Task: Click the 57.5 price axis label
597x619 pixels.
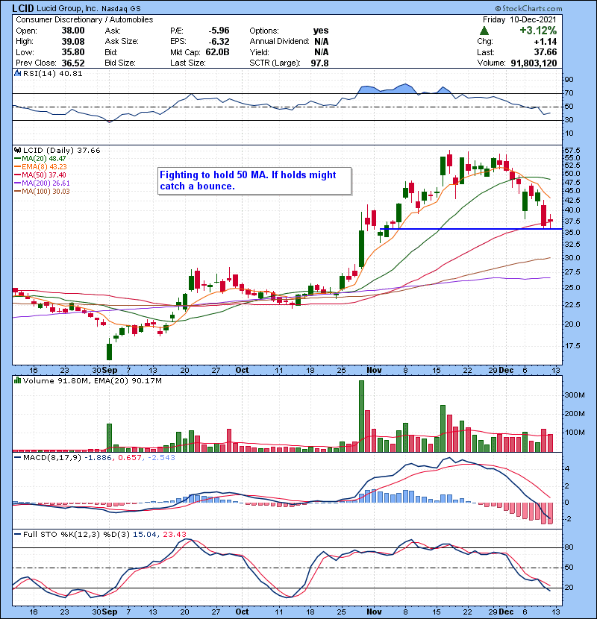Action: coord(573,151)
